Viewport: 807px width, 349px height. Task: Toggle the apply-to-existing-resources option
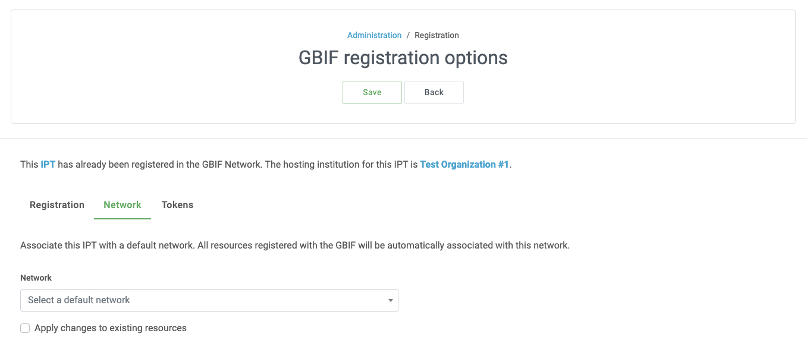[25, 328]
